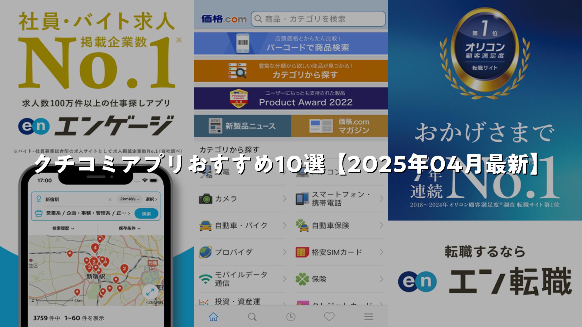Click the SIM card icon for 格安SIMカード
The image size is (582, 327).
tap(303, 252)
